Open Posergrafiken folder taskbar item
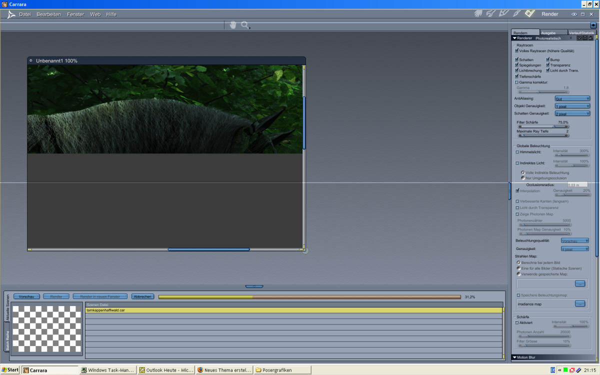600x375 pixels. (282, 370)
